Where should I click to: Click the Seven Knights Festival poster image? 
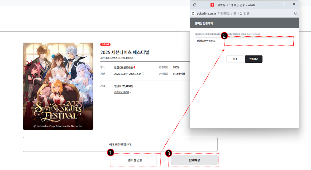coord(58,86)
